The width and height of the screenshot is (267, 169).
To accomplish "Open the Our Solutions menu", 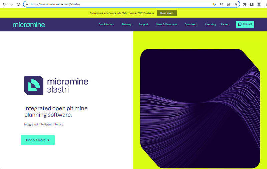I will (x=106, y=24).
